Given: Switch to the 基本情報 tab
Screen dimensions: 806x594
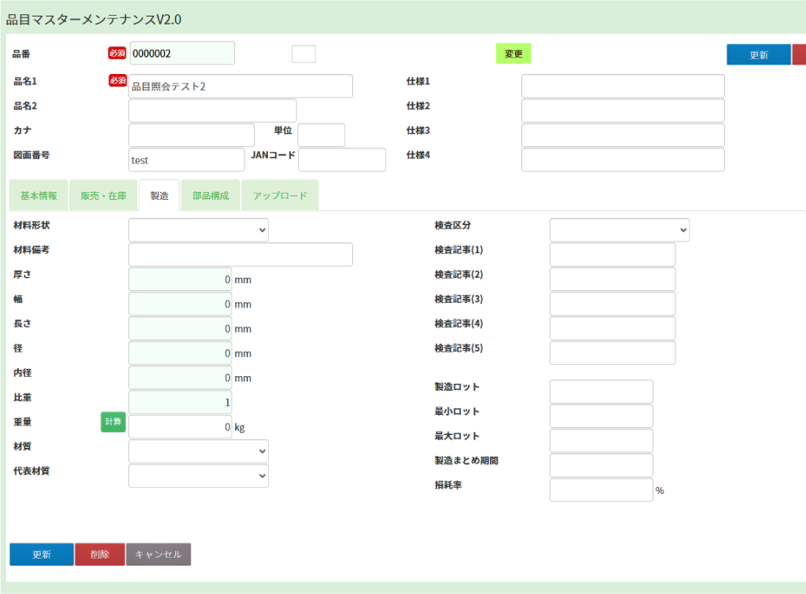Looking at the screenshot, I should click(x=39, y=196).
